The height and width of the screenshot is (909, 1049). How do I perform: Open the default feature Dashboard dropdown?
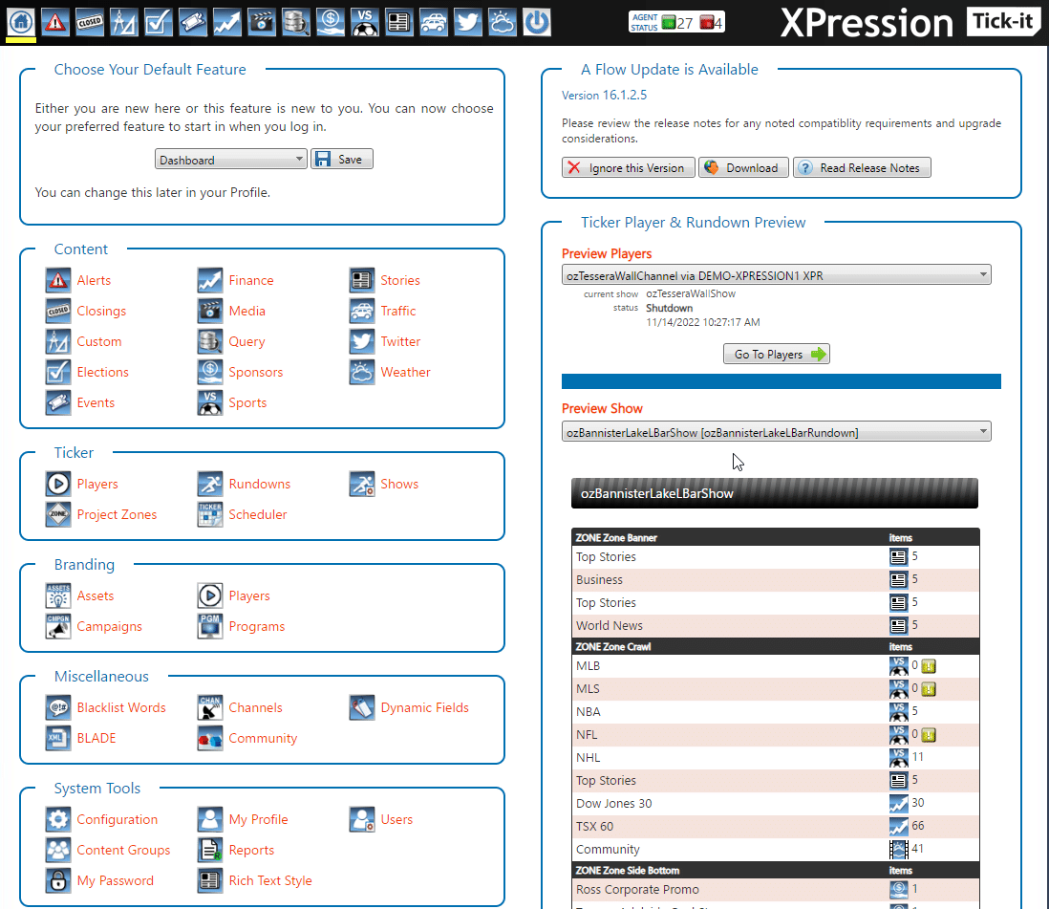231,160
